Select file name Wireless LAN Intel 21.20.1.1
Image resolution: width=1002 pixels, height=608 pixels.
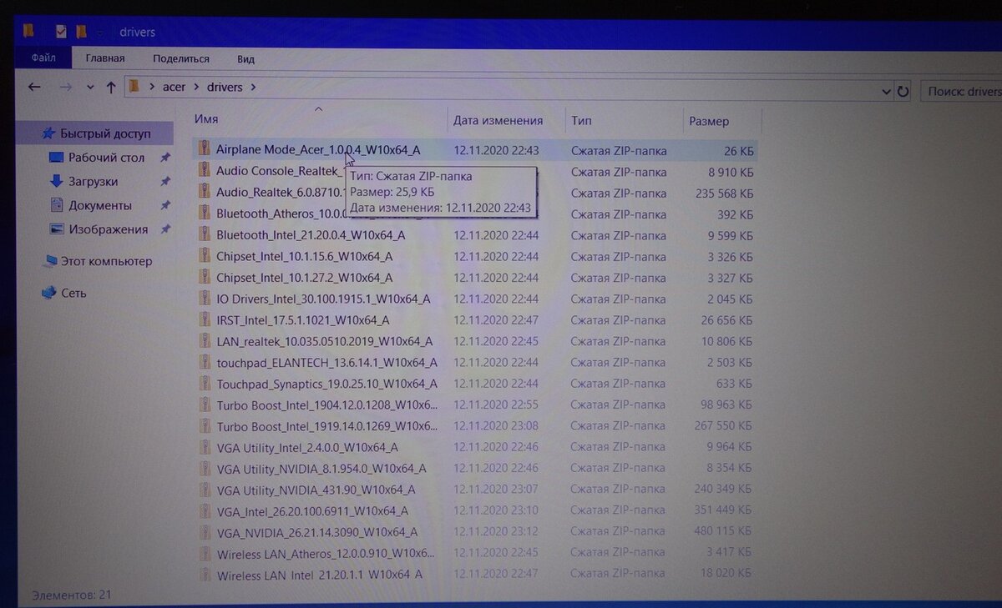pos(319,575)
